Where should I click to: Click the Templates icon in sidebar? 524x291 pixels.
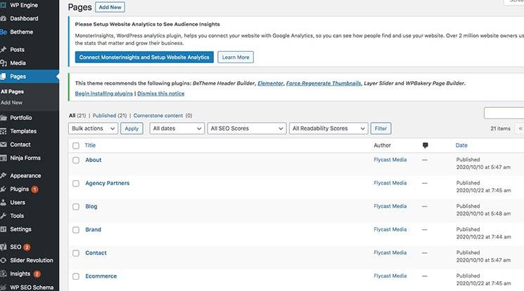pos(4,131)
